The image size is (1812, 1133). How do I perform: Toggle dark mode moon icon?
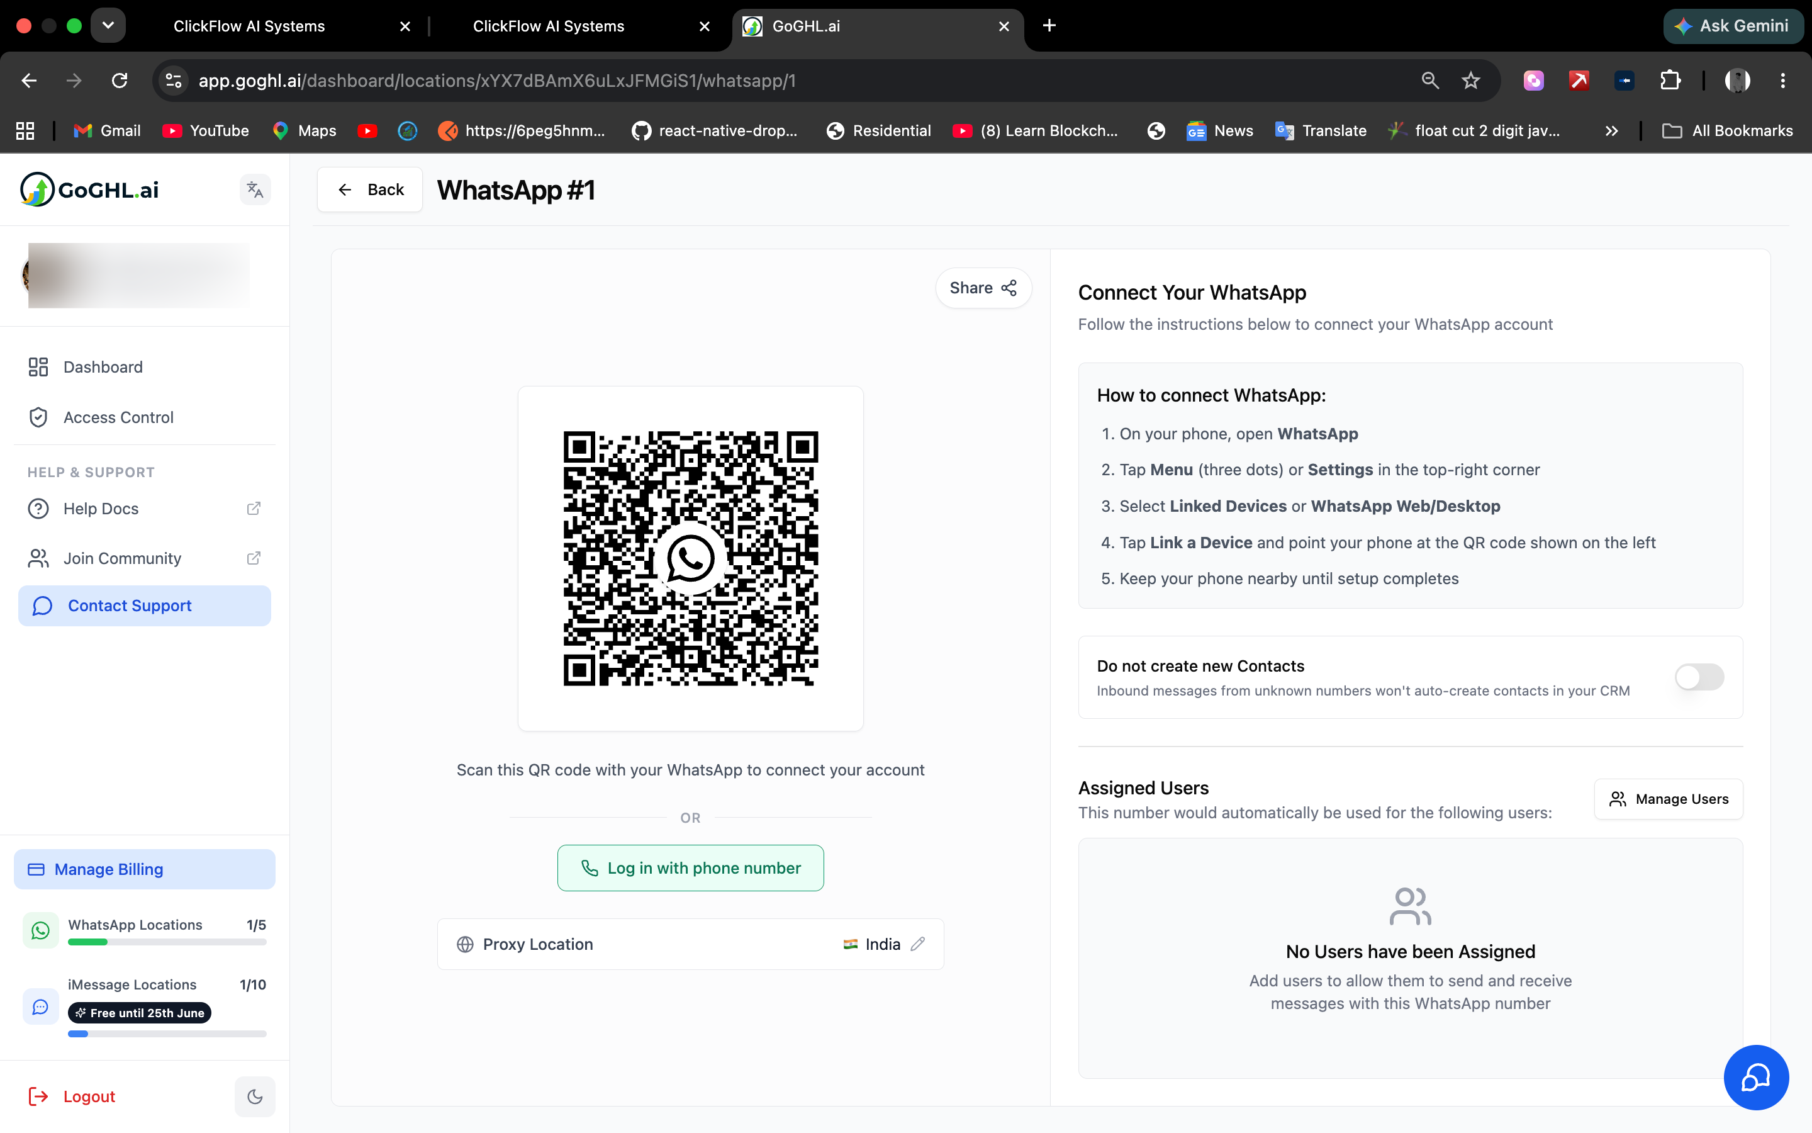pos(255,1097)
